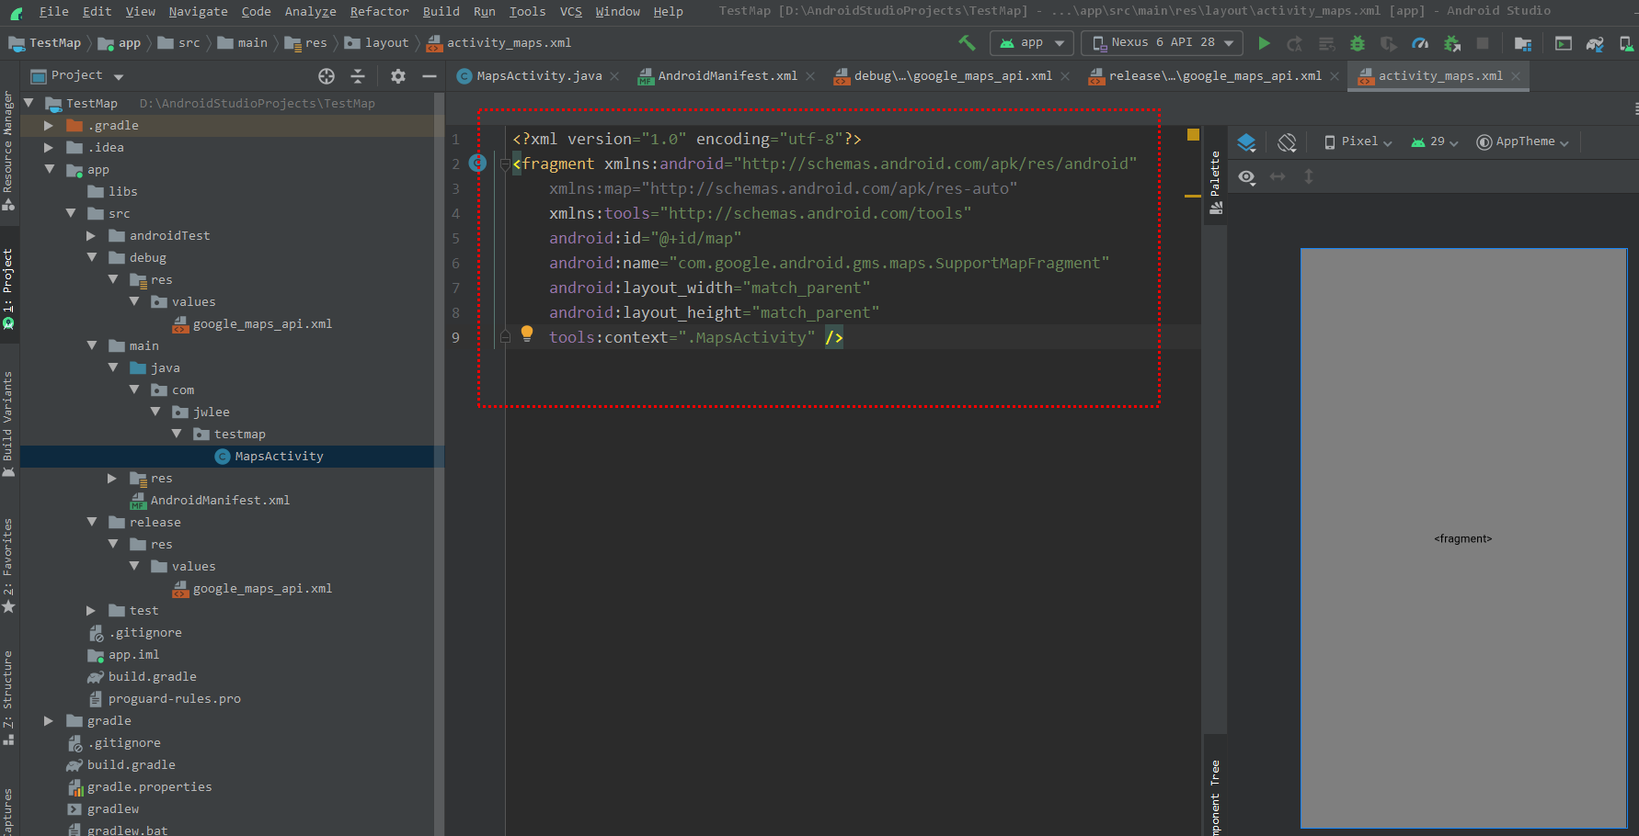The width and height of the screenshot is (1639, 836).
Task: Open AVD Manager icon
Action: [x=1626, y=43]
